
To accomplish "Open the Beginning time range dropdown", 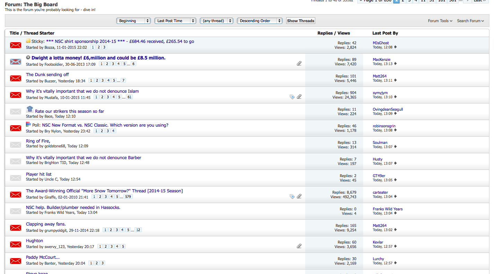I will click(x=134, y=21).
